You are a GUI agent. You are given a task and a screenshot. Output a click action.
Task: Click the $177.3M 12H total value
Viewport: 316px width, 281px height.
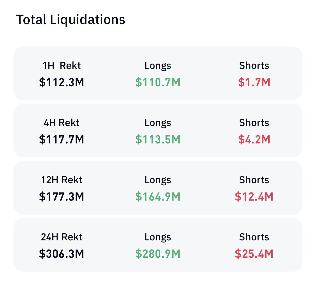tap(62, 196)
